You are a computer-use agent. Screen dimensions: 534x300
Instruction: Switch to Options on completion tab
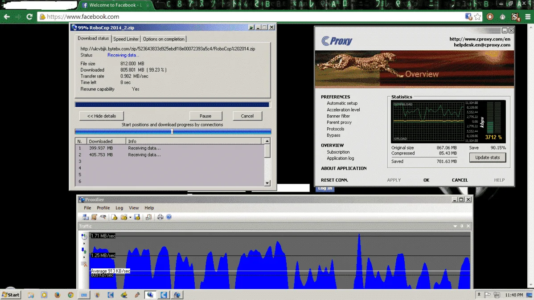click(x=164, y=39)
